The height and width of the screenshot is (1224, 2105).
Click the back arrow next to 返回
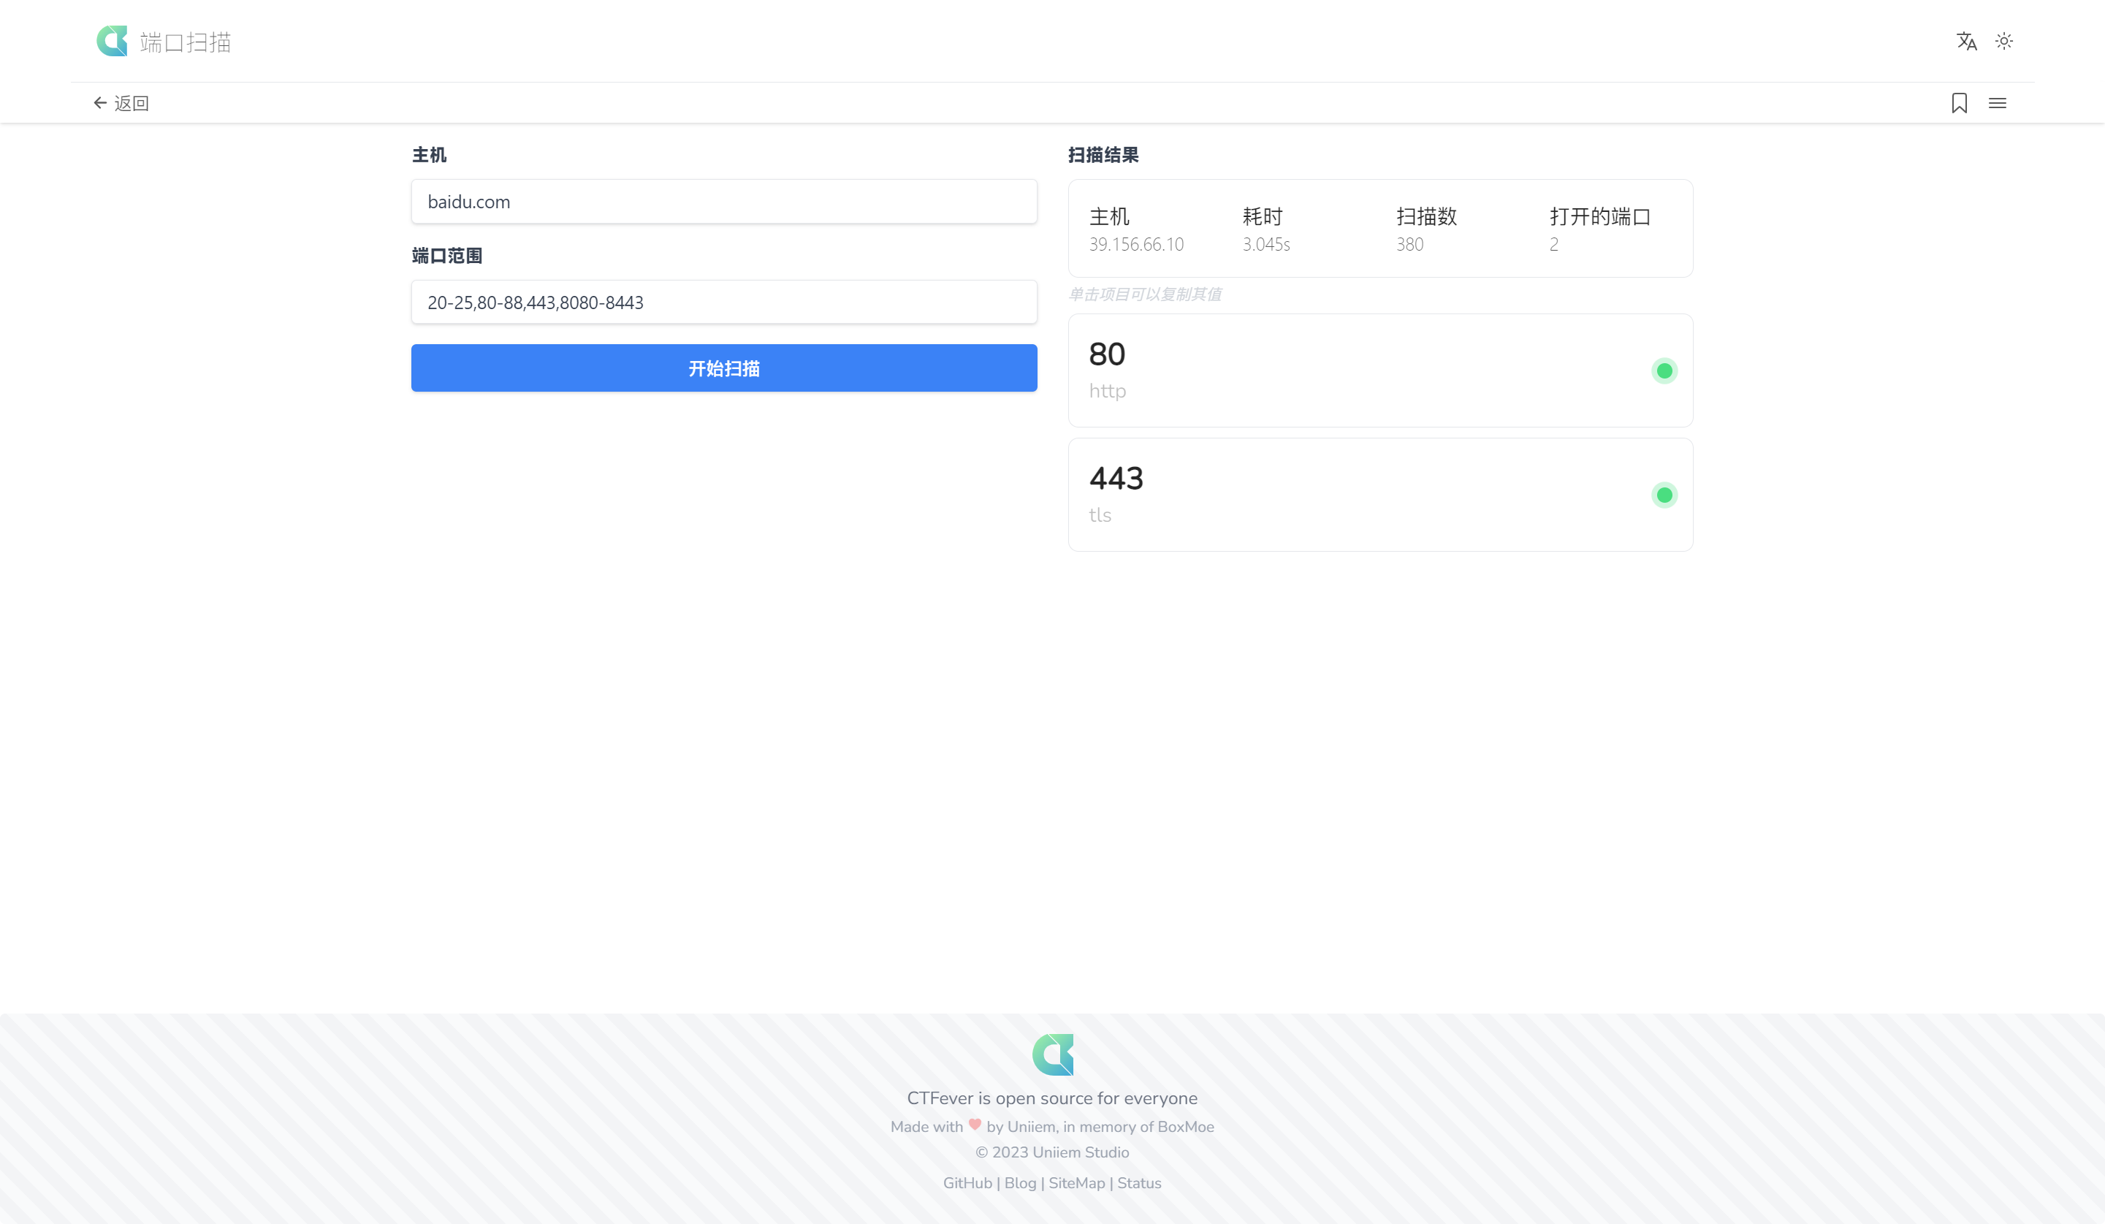100,102
